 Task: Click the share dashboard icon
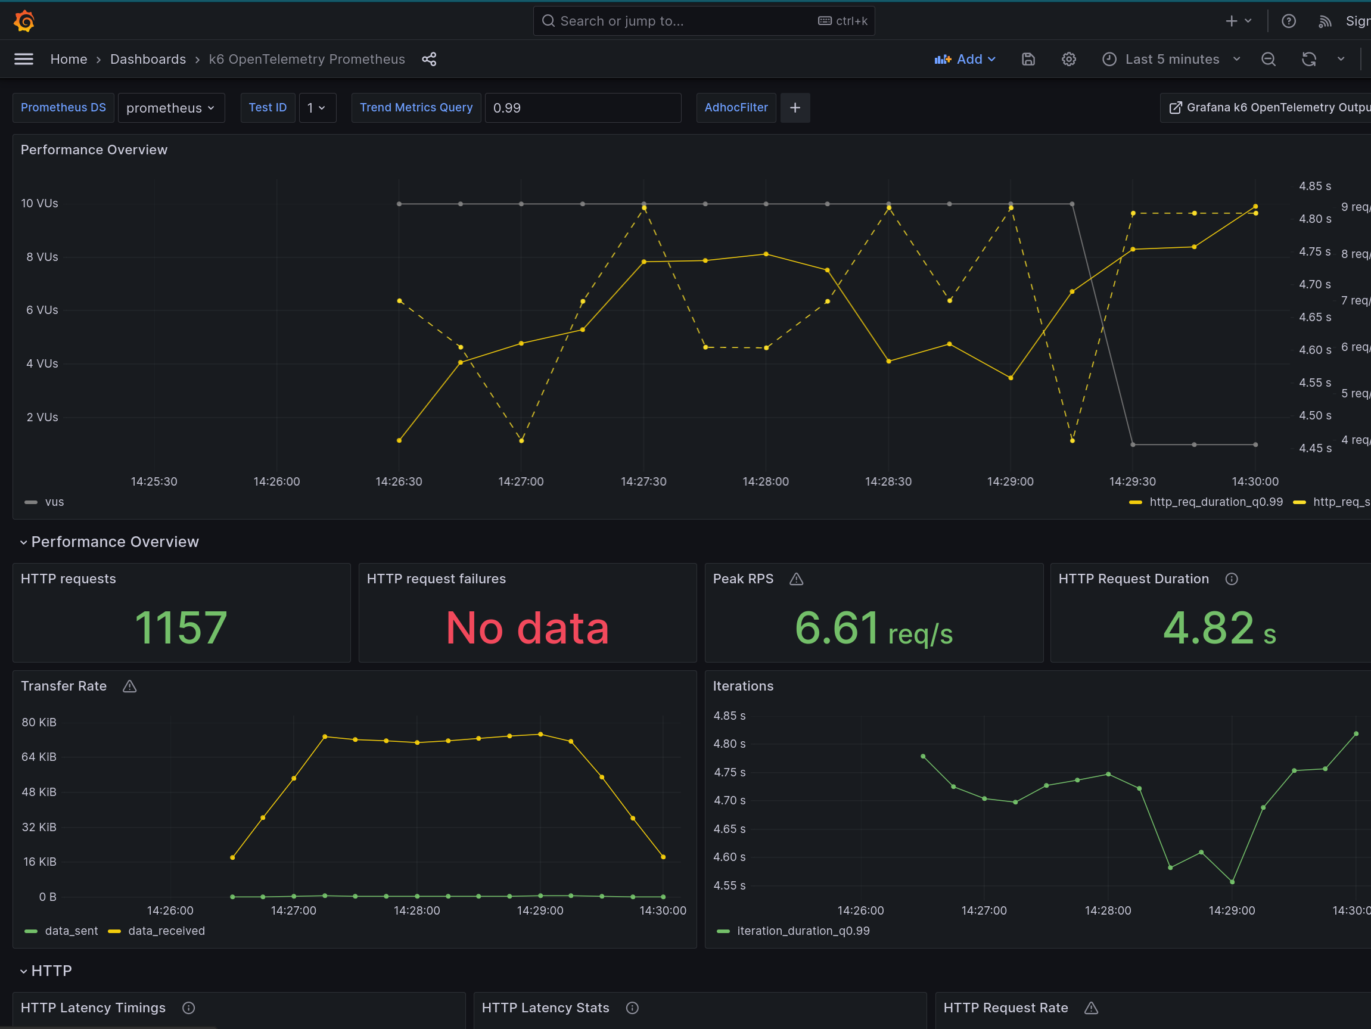pyautogui.click(x=429, y=59)
